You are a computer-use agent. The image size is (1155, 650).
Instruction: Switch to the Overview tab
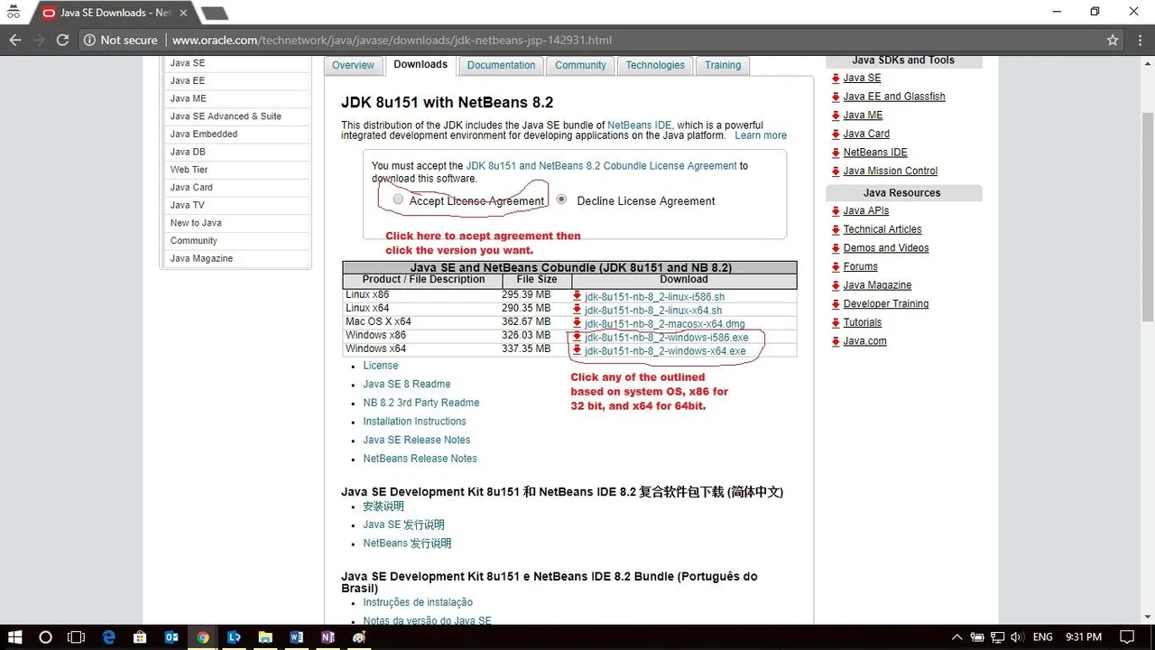353,65
